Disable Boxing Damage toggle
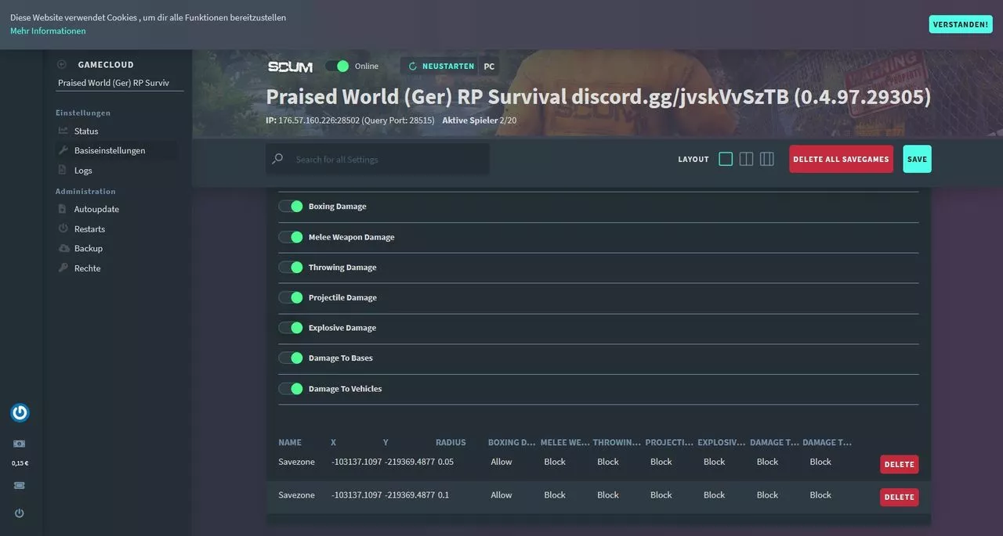Viewport: 1003px width, 536px height. tap(291, 207)
